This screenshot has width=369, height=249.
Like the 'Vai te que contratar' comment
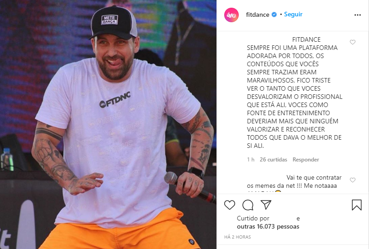pos(353,180)
